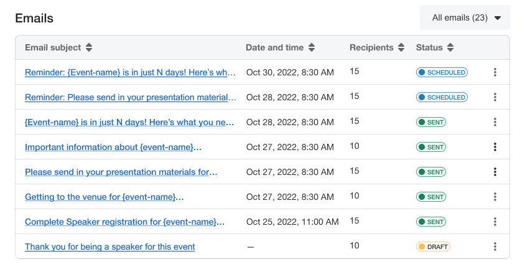
Task: Open options menu for the draft 'Thank you' email
Action: coord(495,247)
